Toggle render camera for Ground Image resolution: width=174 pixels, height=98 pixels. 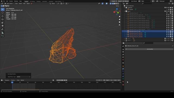[x=172, y=10]
